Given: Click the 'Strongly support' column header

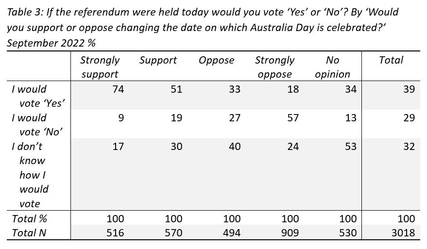Looking at the screenshot, I should [100, 67].
